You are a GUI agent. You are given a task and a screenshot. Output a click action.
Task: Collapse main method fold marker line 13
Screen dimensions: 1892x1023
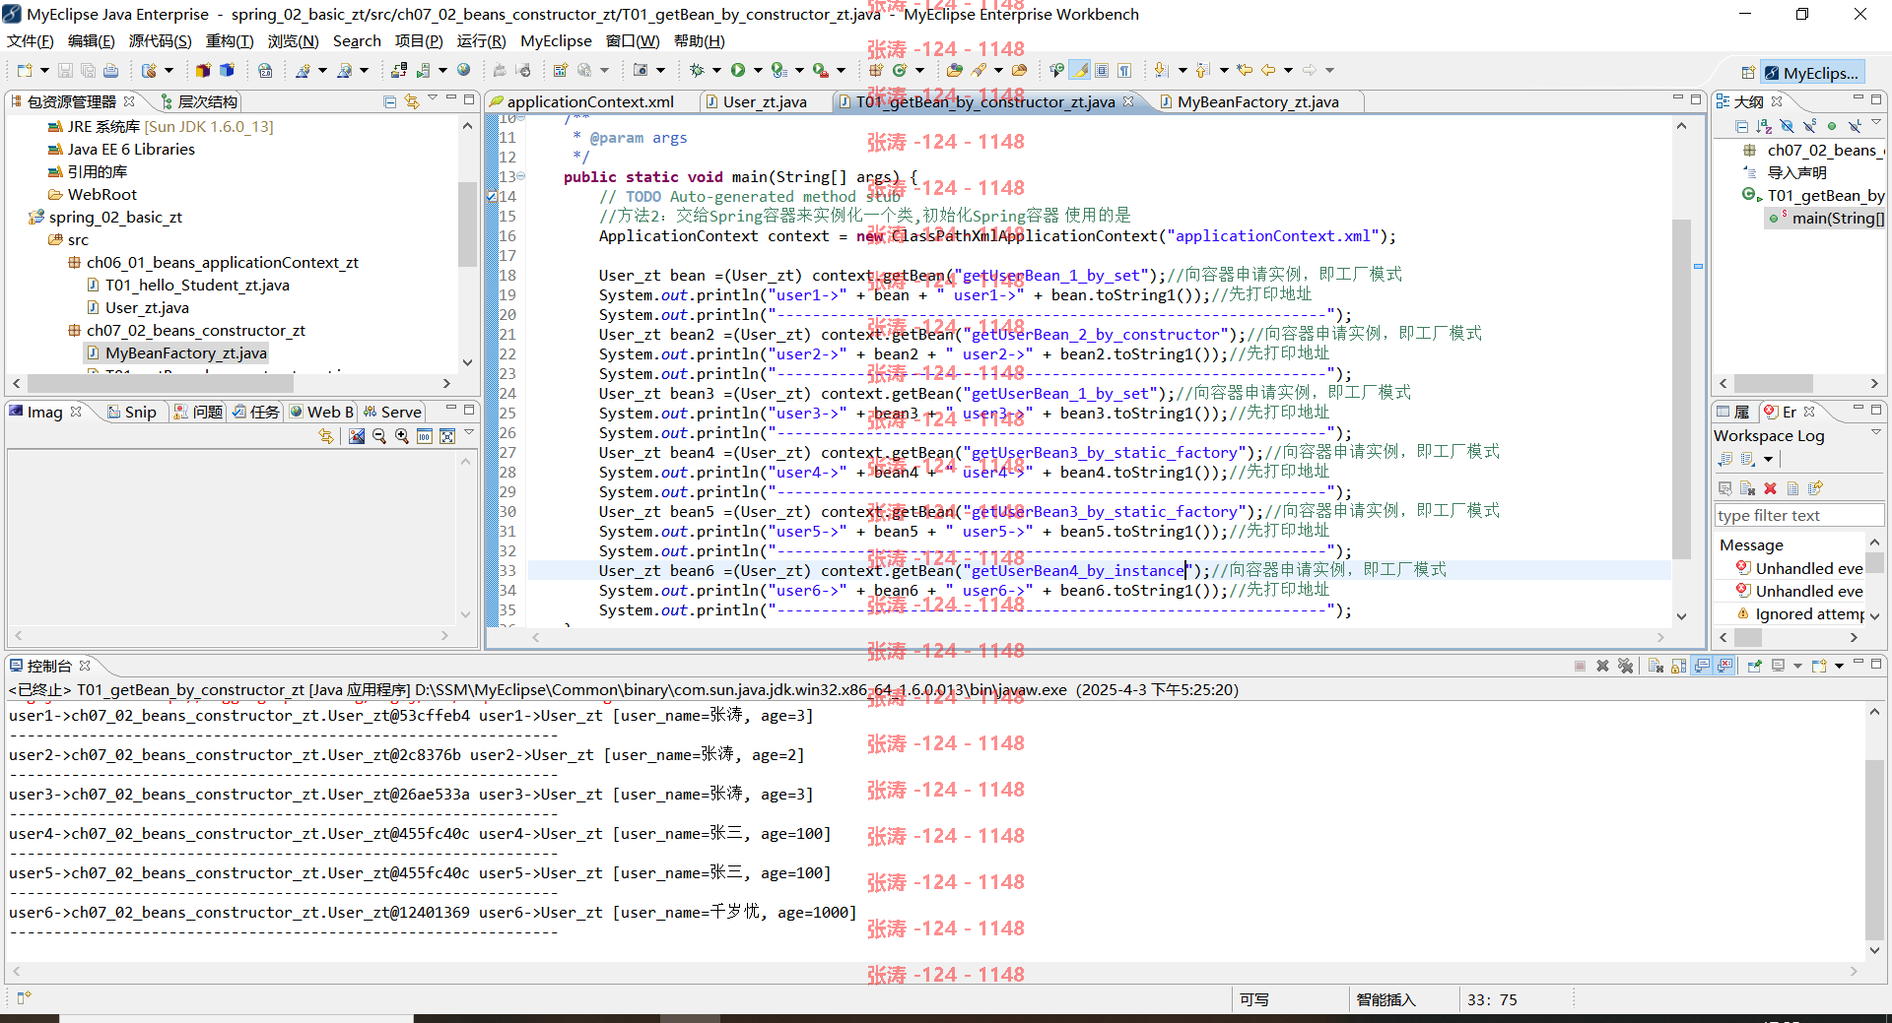(521, 176)
